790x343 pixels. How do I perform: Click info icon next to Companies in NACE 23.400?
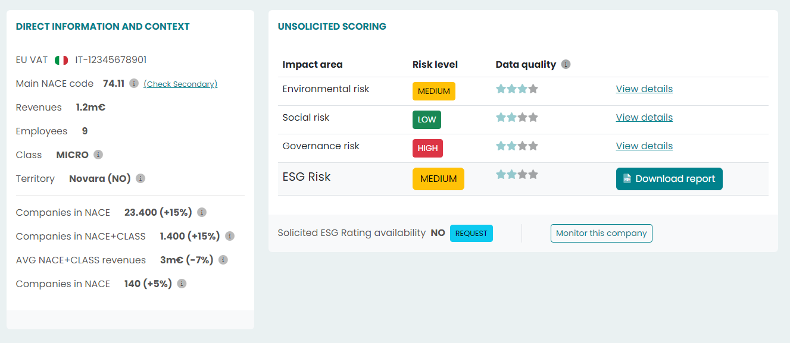click(x=202, y=212)
